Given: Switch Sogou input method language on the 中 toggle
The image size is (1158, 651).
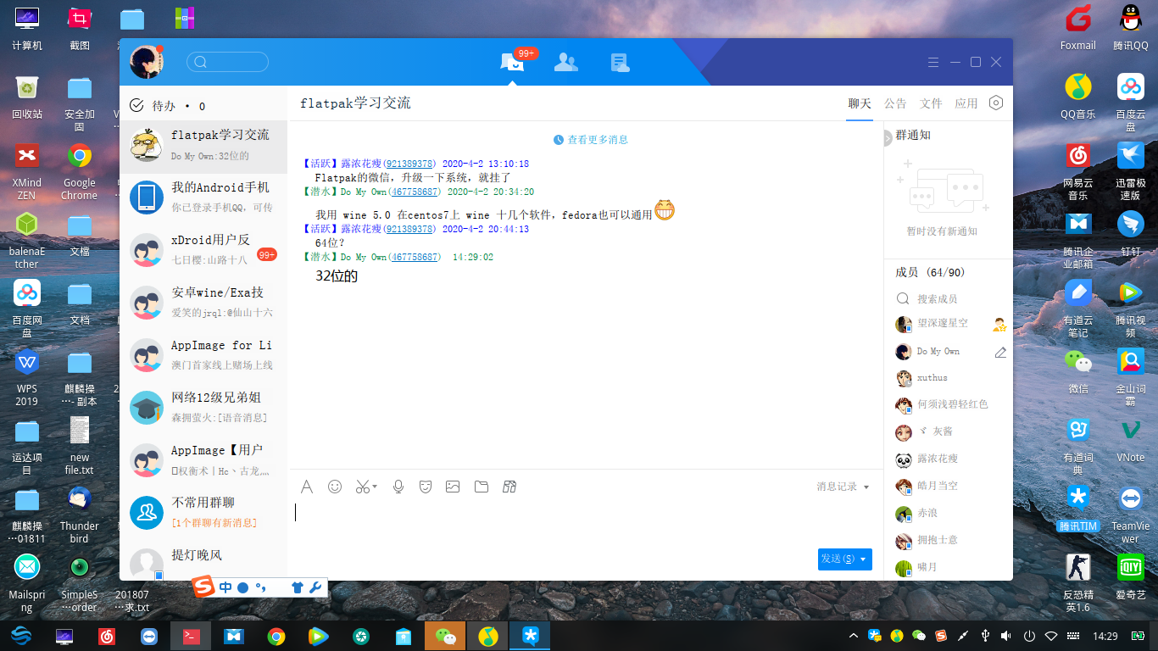Looking at the screenshot, I should (x=225, y=587).
